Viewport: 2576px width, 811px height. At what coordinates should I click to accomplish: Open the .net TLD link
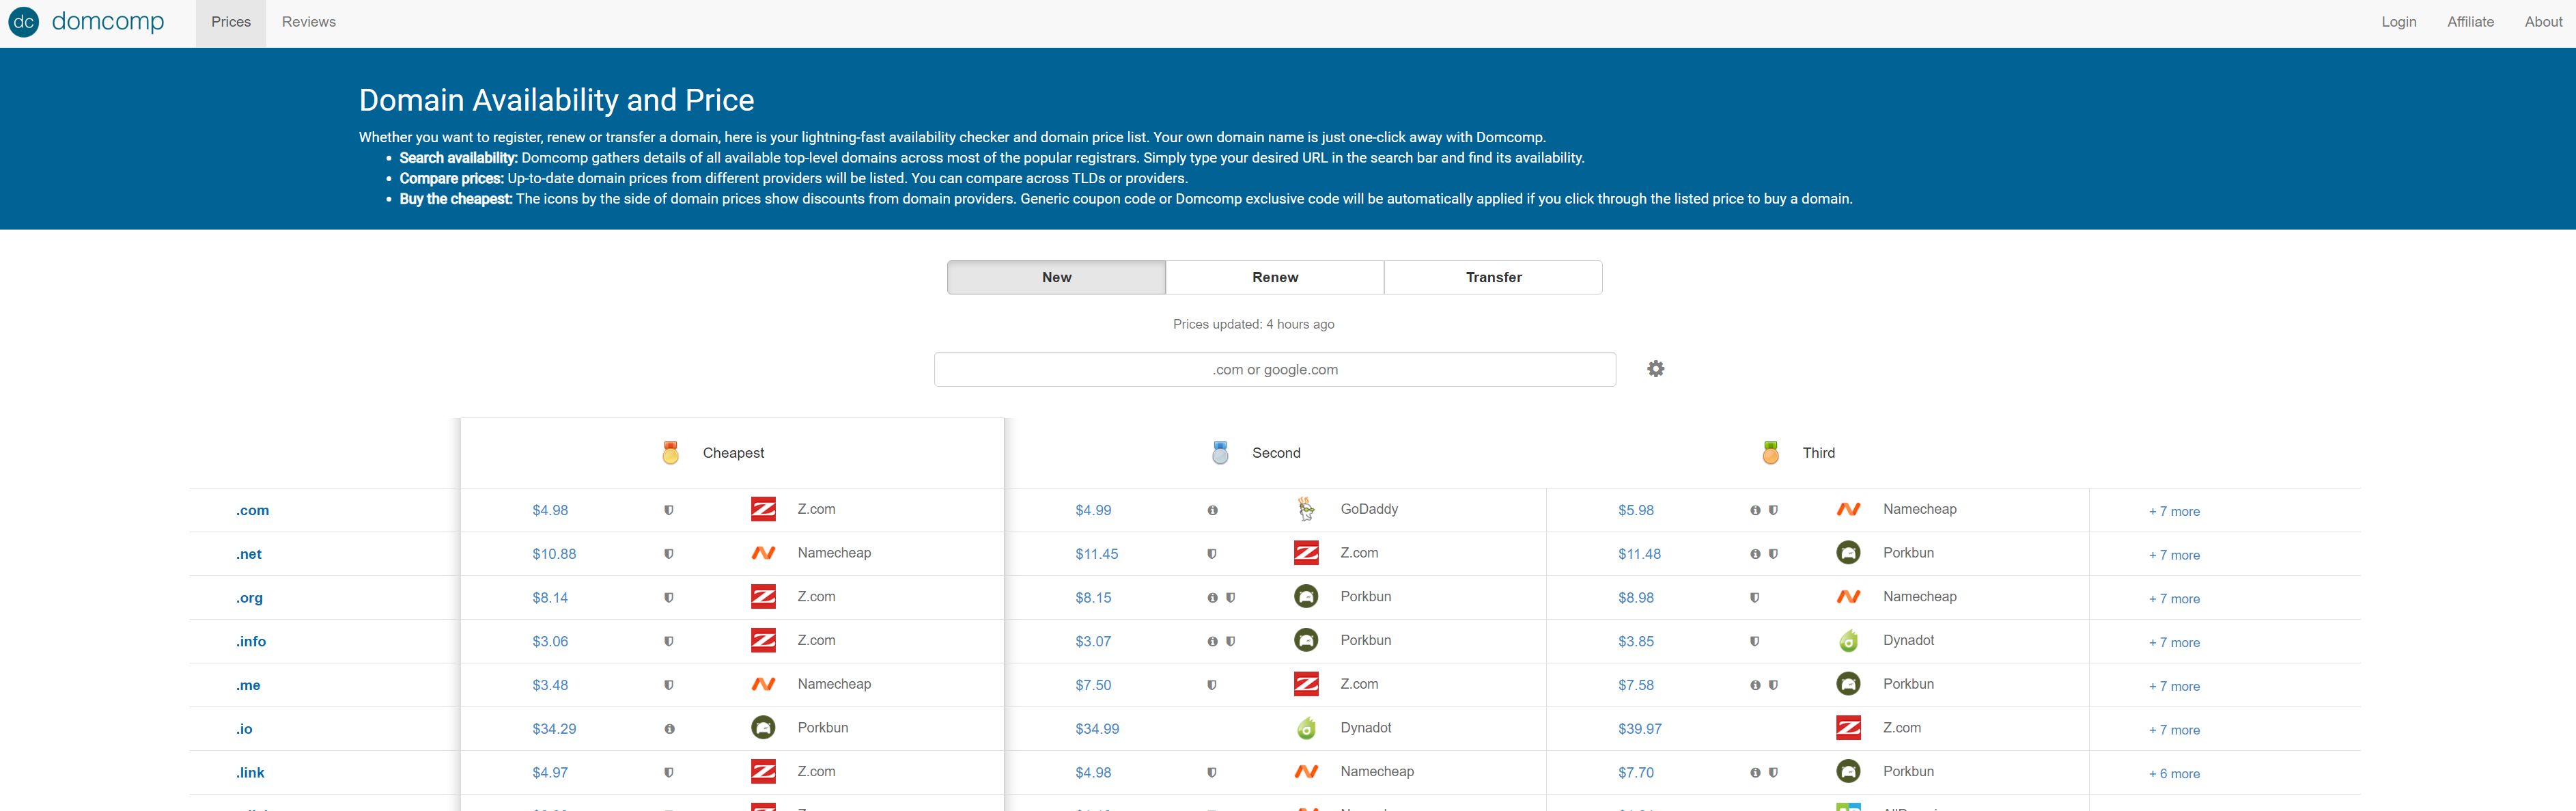pyautogui.click(x=249, y=554)
